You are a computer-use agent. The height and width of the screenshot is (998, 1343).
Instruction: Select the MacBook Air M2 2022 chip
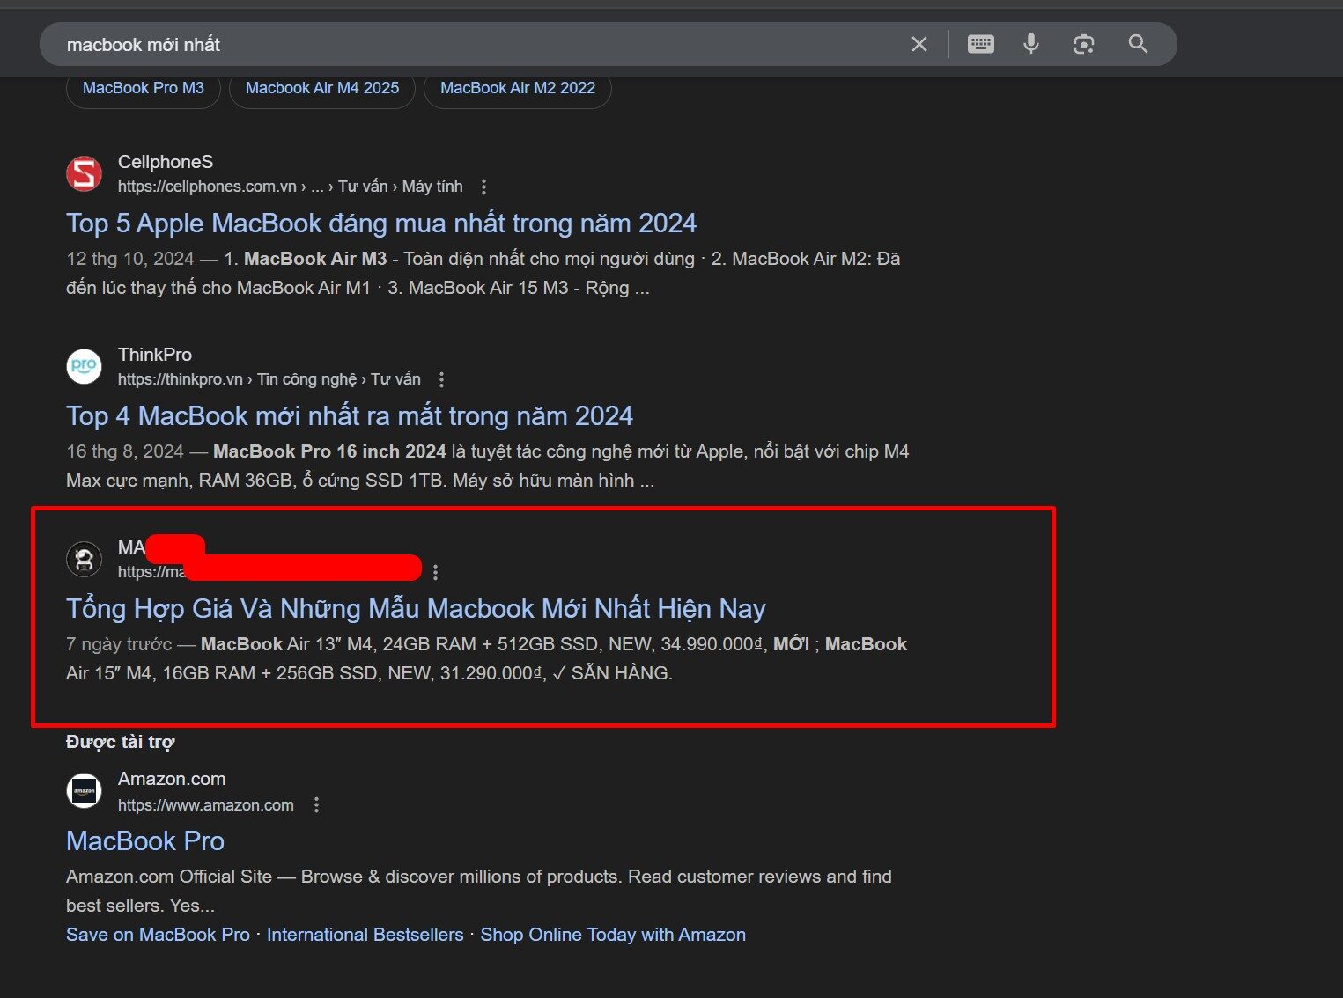point(518,88)
